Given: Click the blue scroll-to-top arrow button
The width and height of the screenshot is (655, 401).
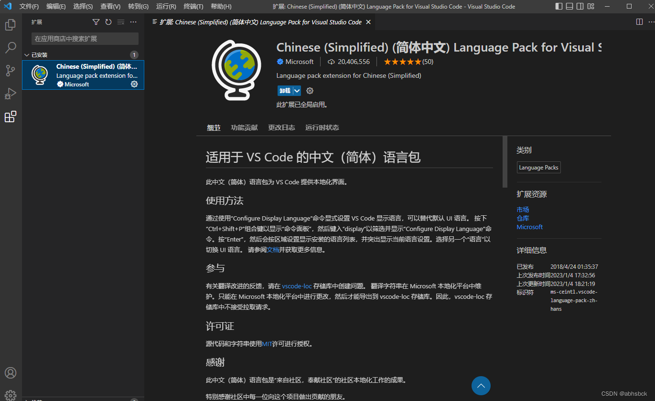Looking at the screenshot, I should tap(481, 386).
